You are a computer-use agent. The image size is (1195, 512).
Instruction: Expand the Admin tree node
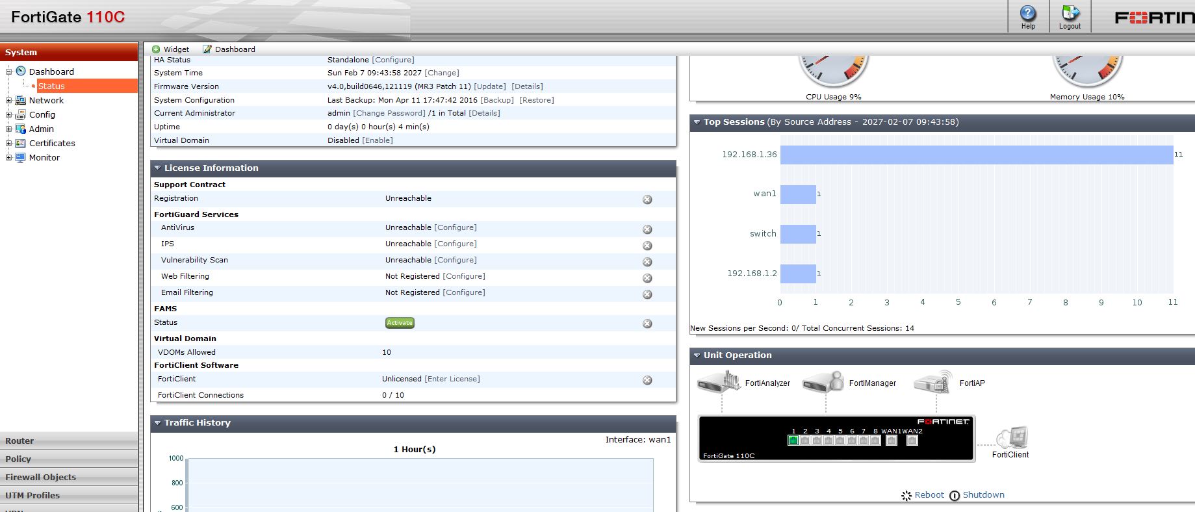click(x=9, y=129)
